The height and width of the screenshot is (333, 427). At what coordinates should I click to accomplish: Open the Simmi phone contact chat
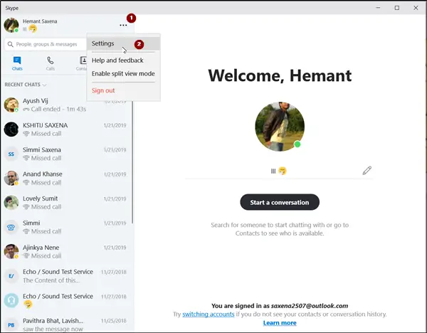coord(65,227)
